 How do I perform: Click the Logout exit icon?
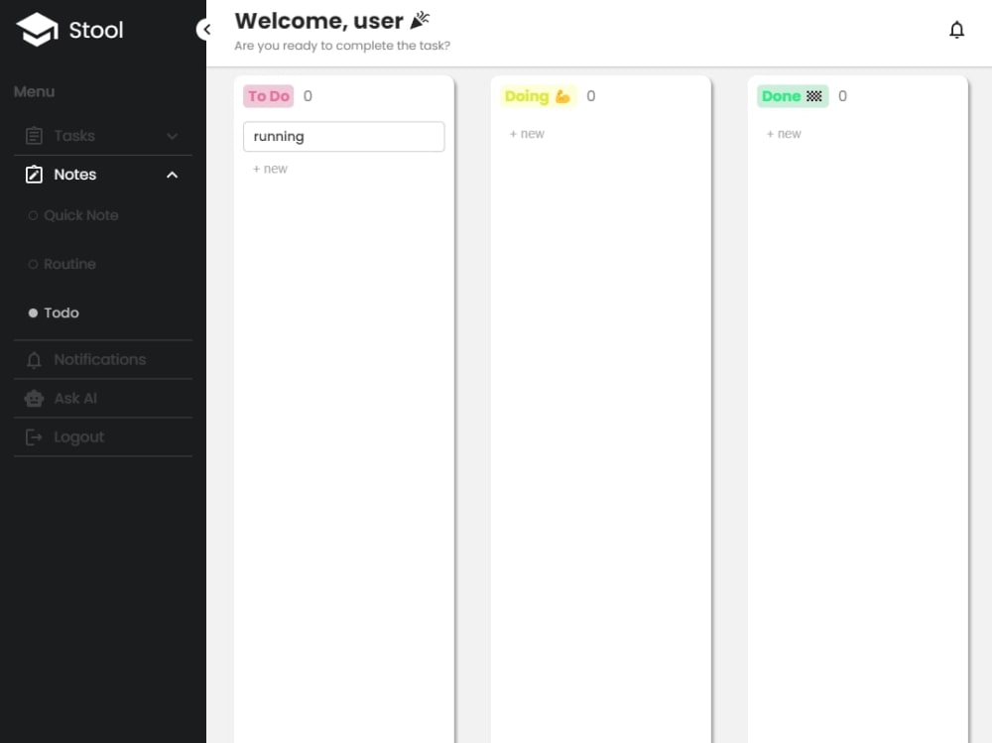click(34, 436)
